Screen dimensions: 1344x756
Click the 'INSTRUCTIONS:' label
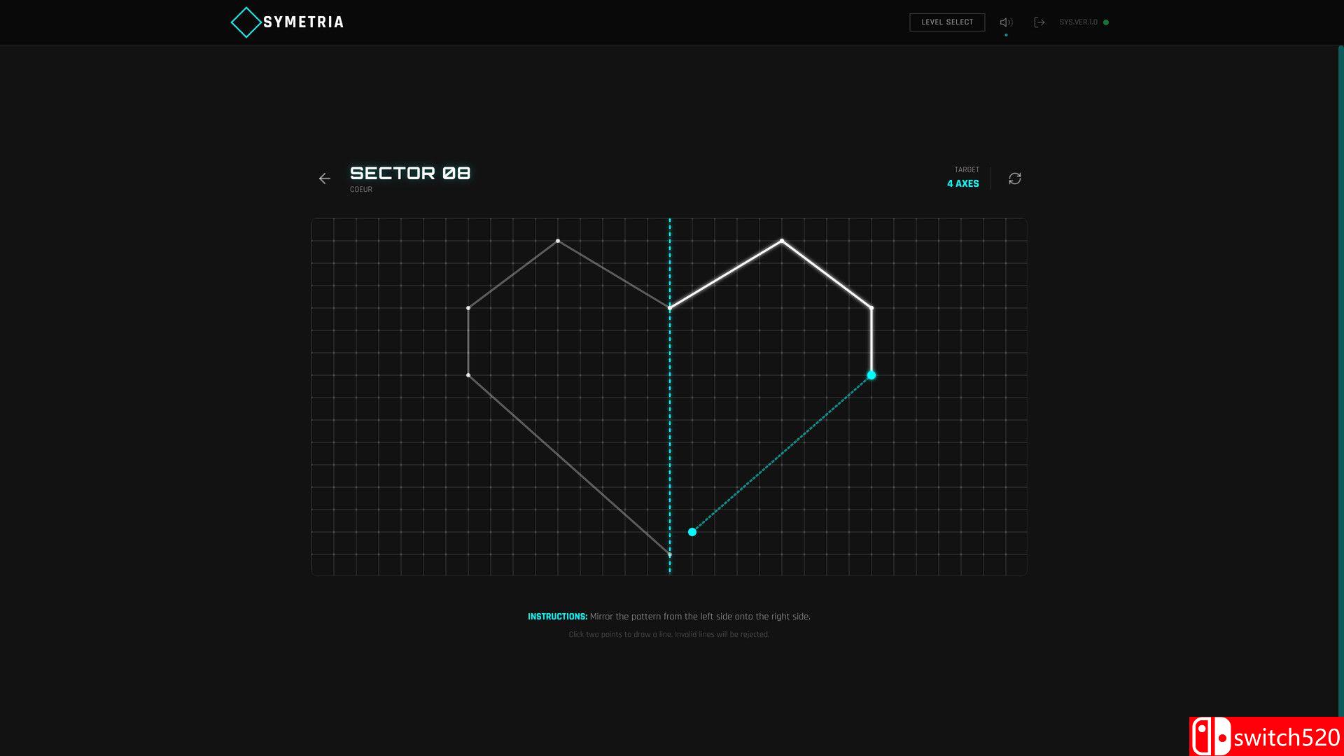click(557, 617)
